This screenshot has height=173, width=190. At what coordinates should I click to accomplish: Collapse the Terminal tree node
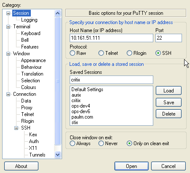(8, 27)
